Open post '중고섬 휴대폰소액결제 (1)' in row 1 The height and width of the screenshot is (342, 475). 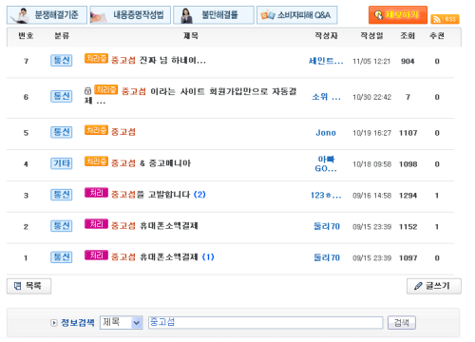(162, 257)
